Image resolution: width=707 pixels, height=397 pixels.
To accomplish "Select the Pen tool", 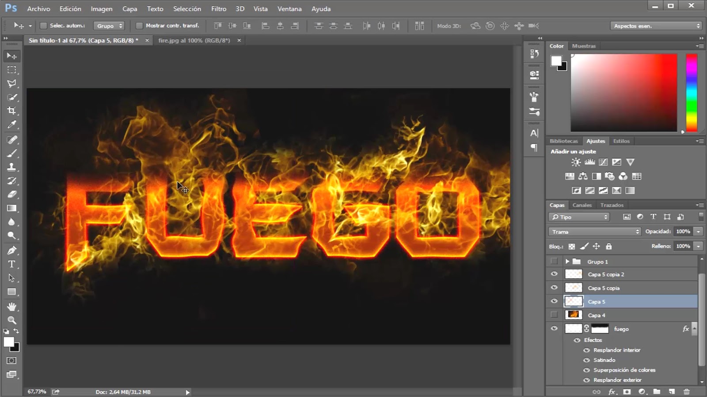I will tap(12, 251).
